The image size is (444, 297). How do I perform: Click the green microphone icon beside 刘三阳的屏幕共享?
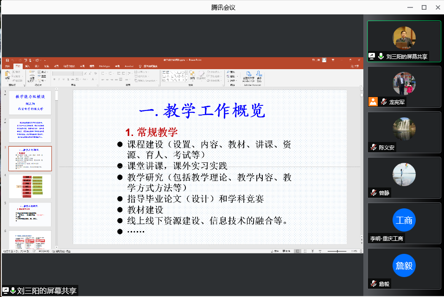click(x=381, y=56)
